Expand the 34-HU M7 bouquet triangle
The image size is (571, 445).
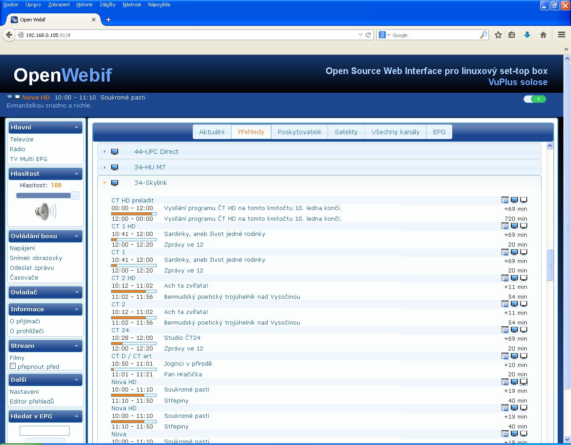coord(105,167)
